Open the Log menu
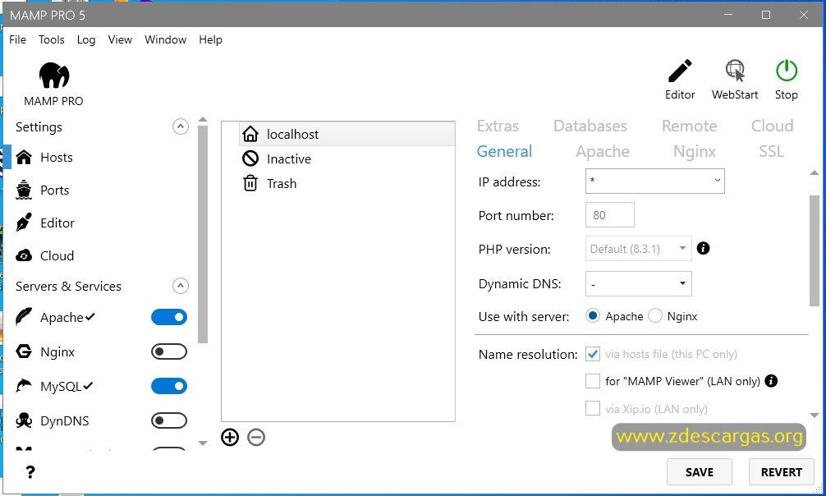The width and height of the screenshot is (826, 496). (86, 39)
